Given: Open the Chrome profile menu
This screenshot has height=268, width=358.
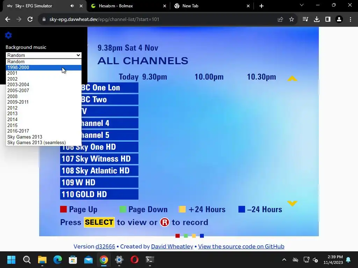Looking at the screenshot, I should click(339, 20).
